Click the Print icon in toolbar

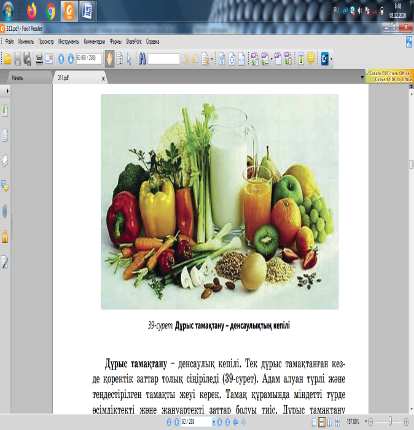coord(39,58)
